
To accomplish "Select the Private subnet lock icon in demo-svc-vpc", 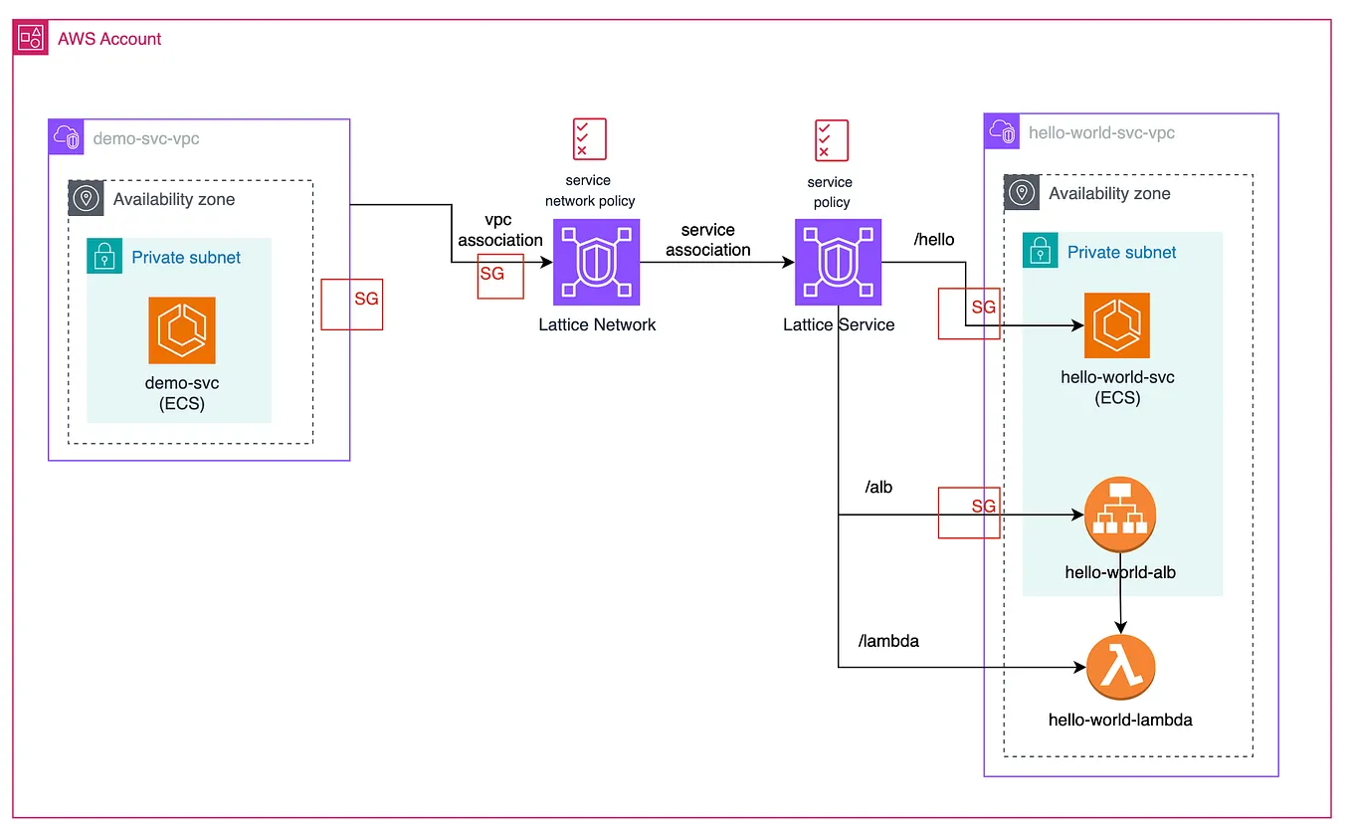I will pyautogui.click(x=104, y=257).
